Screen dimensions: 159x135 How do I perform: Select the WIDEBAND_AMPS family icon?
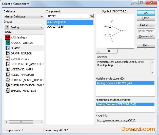[x=8, y=69]
